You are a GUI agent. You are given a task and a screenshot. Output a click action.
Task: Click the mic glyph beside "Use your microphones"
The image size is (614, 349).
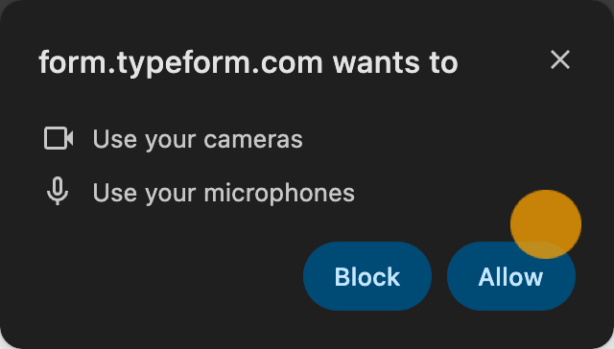point(58,191)
